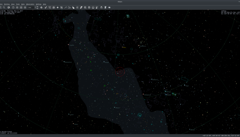Open the Pointing menu
The width and height of the screenshot is (240, 137).
(7, 4)
